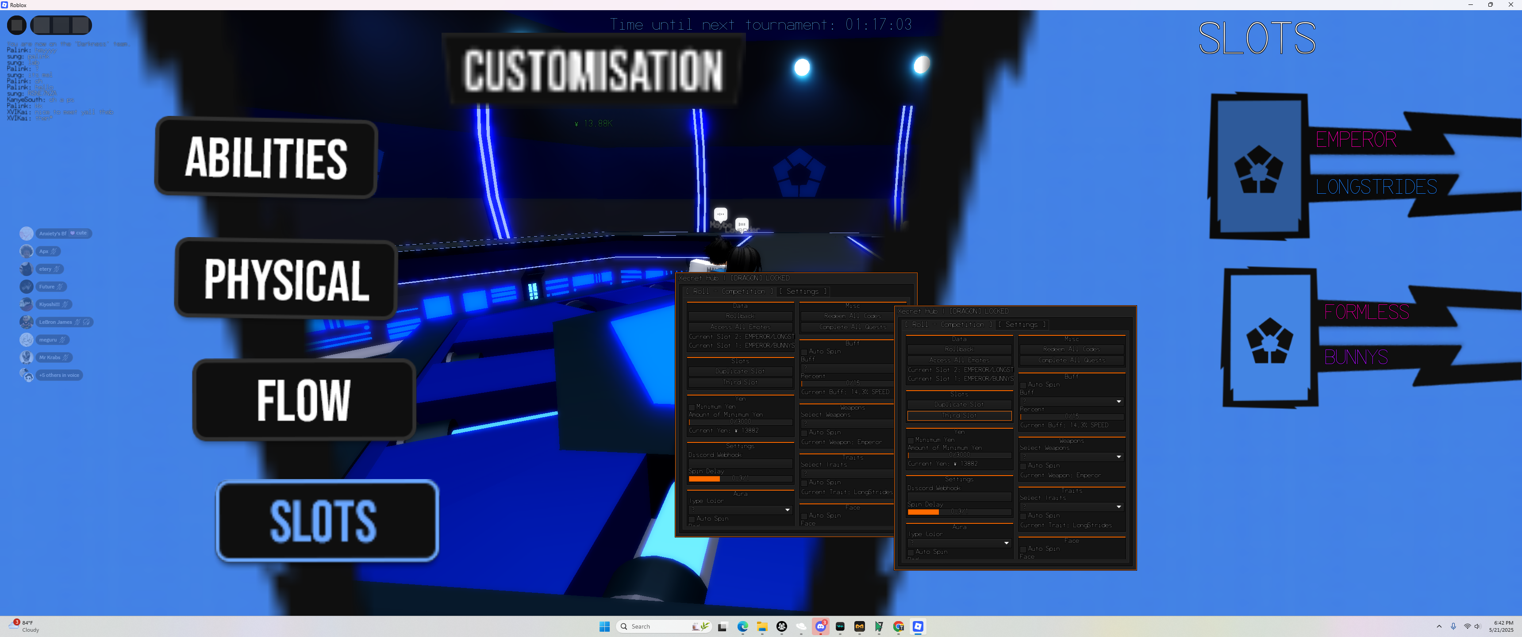Open the Roblox menu icon top-left

click(x=16, y=25)
